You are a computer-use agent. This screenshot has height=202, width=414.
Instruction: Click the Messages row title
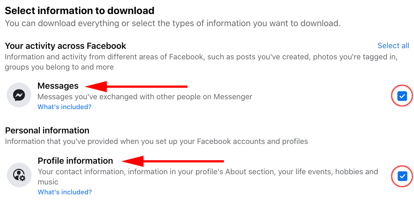(x=58, y=86)
